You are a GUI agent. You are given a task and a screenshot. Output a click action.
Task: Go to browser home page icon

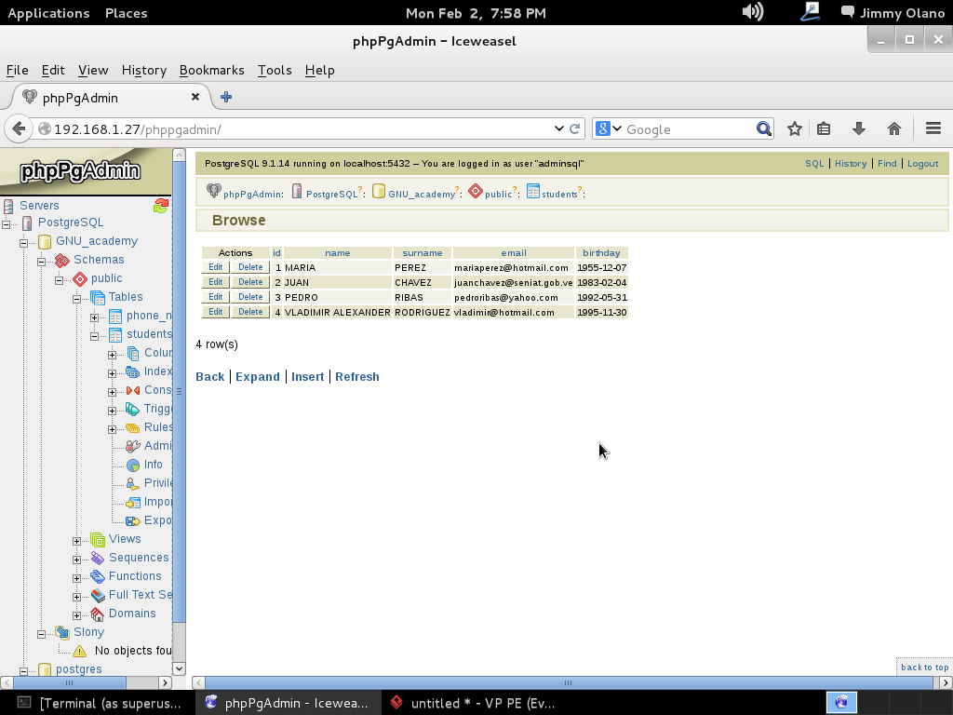point(893,129)
